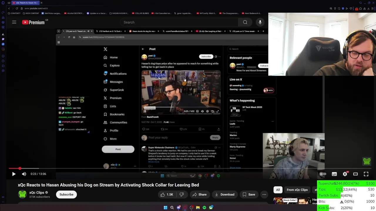Click the Opera logo menu button
The height and width of the screenshot is (211, 376).
click(3, 3)
